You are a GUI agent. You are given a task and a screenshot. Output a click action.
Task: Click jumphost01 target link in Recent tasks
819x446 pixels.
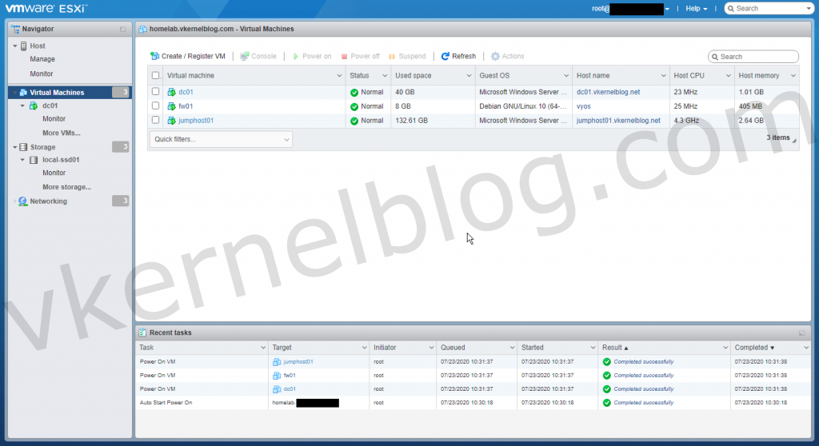298,361
